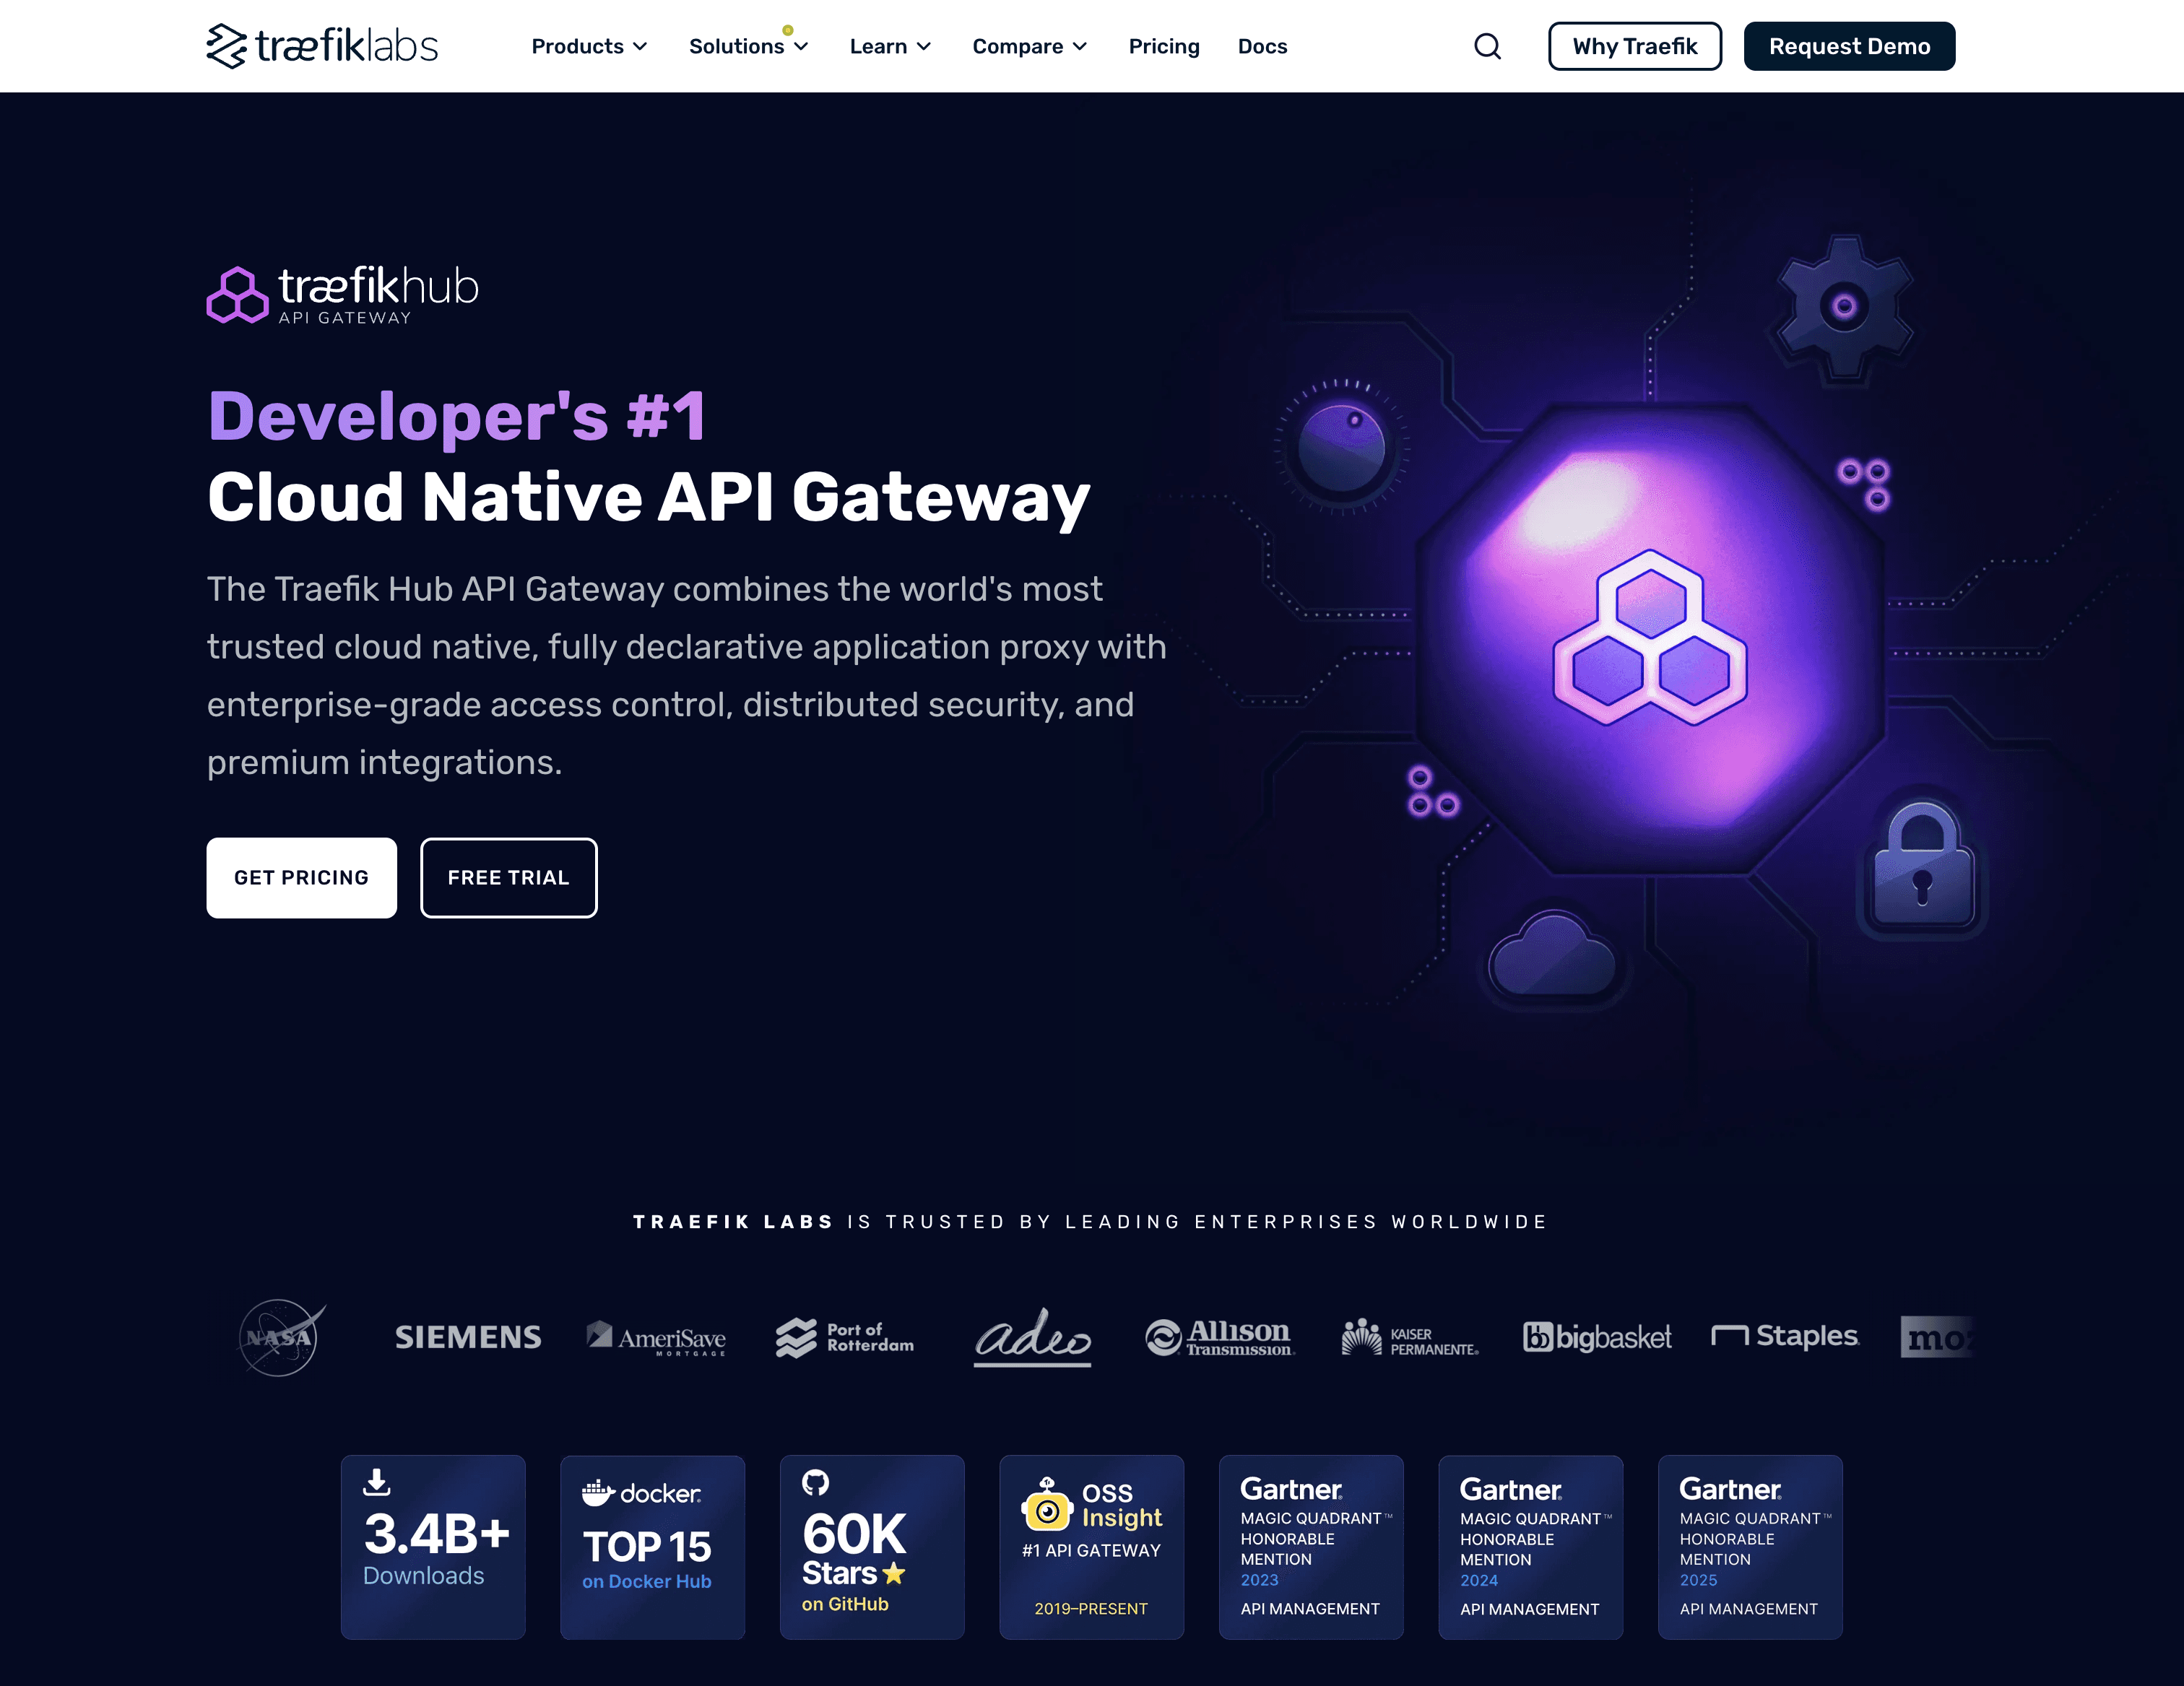Expand the Products chevron arrow
2184x1686 pixels.
tap(640, 47)
